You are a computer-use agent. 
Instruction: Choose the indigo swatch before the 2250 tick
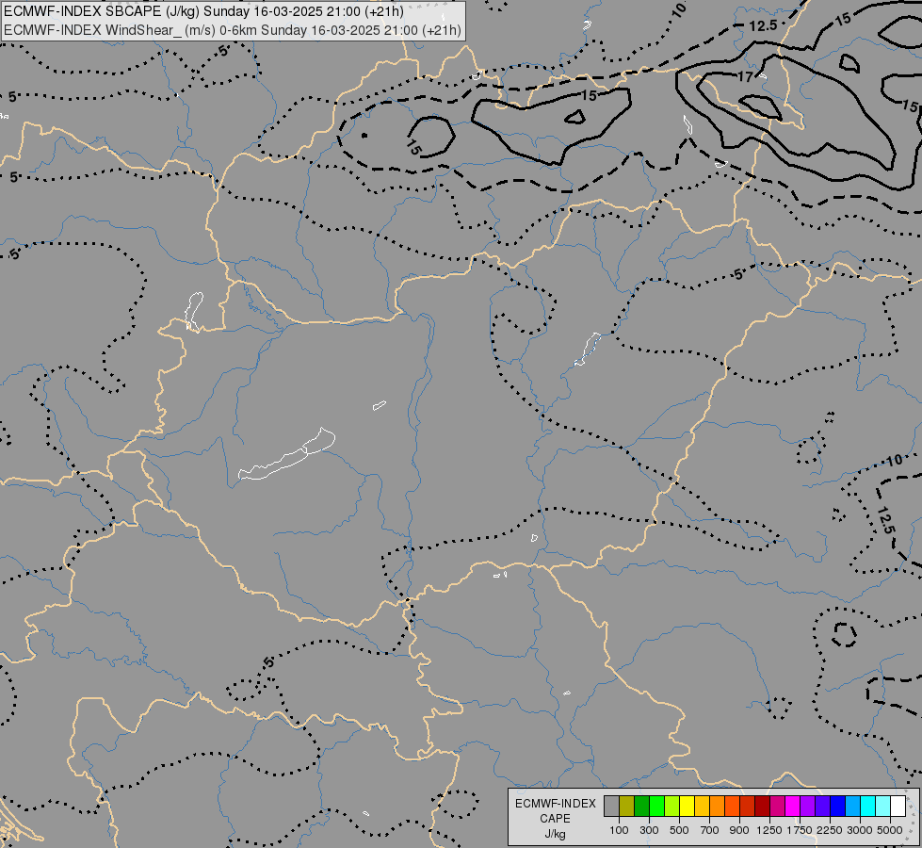[x=822, y=806]
